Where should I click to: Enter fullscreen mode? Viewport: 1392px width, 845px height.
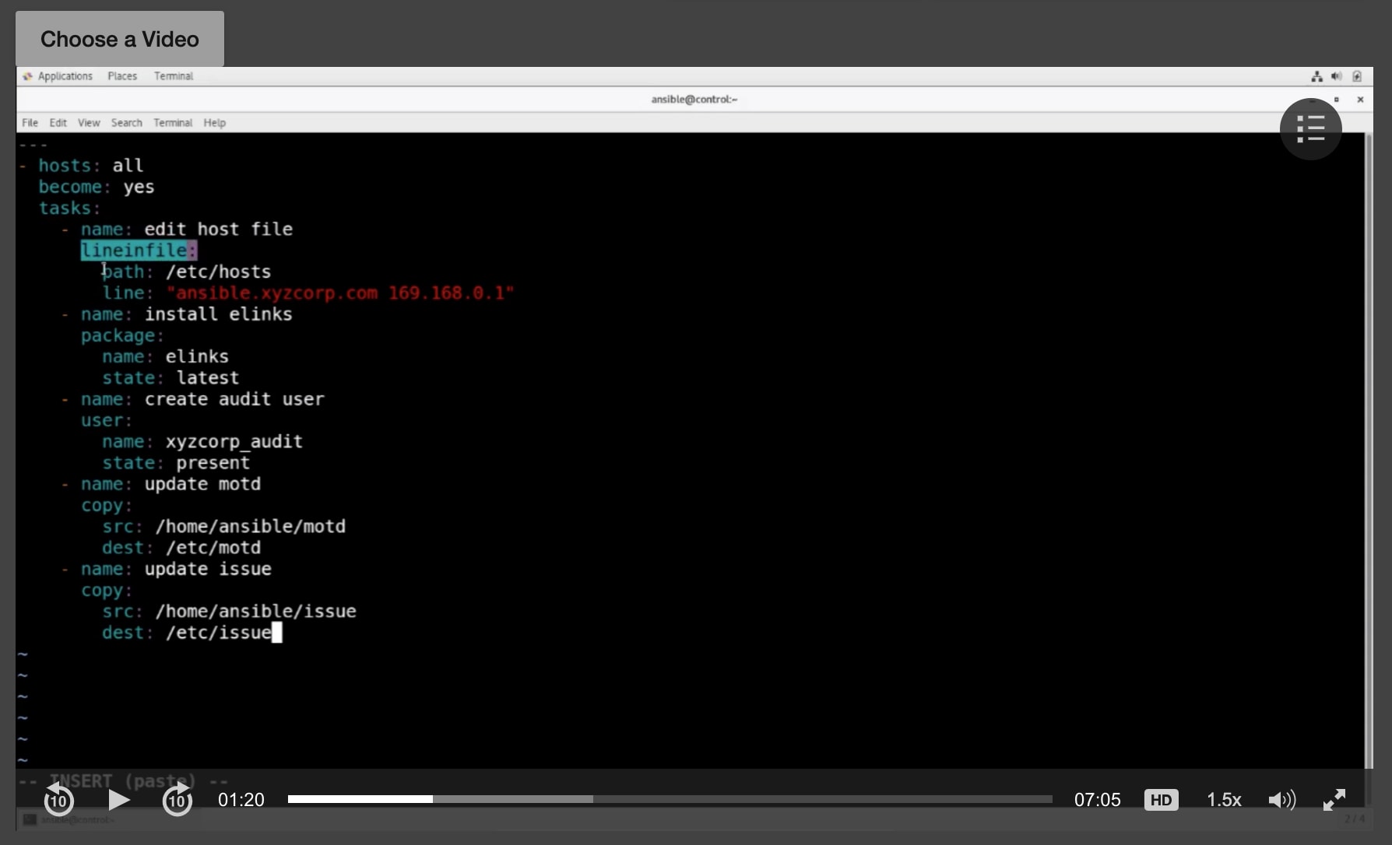coord(1334,800)
